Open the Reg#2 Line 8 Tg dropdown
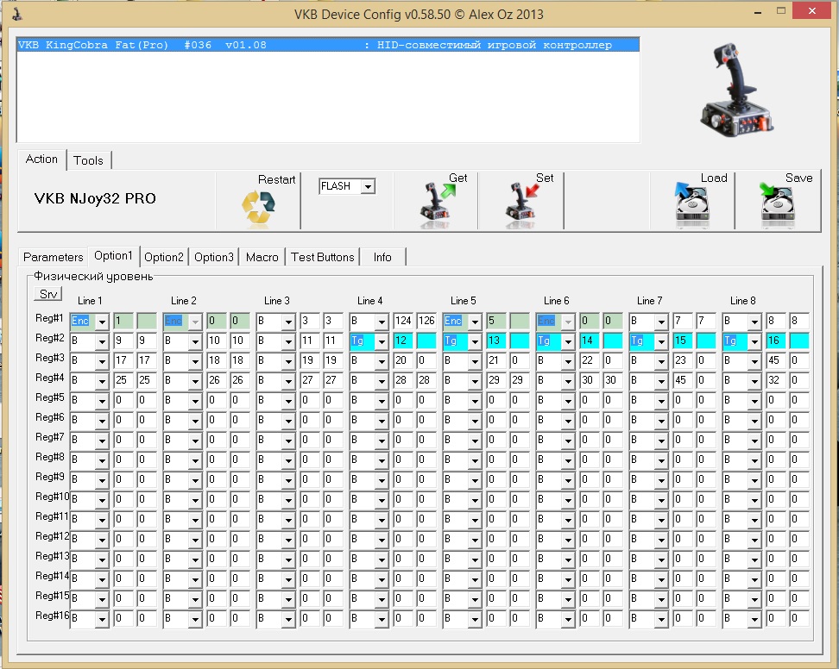Image resolution: width=839 pixels, height=669 pixels. tap(754, 341)
